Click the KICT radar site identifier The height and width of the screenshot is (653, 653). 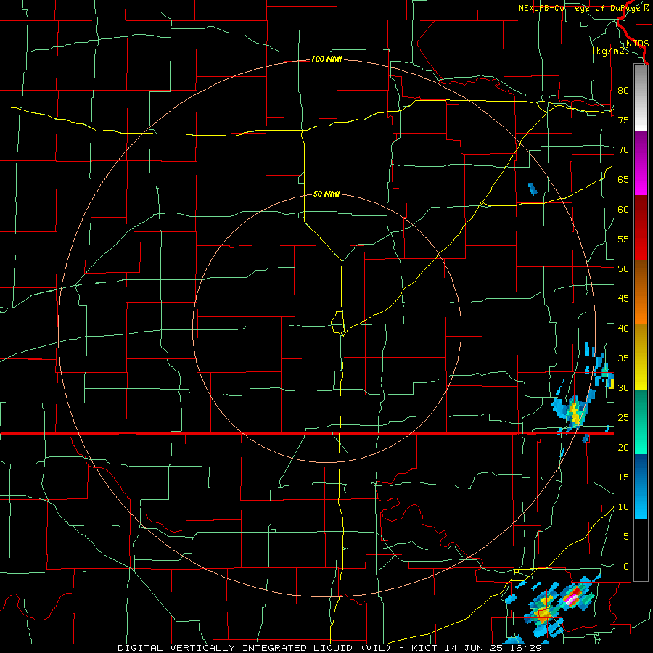coord(426,648)
